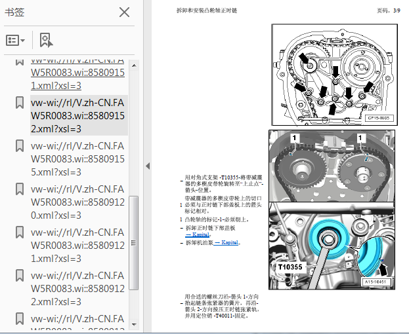The width and height of the screenshot is (409, 334).
Task: Open bookmark ending 85809155.xml?xsl=3
Action: pos(77,158)
